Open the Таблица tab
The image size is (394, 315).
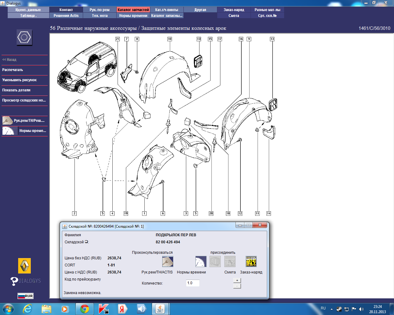pos(28,16)
